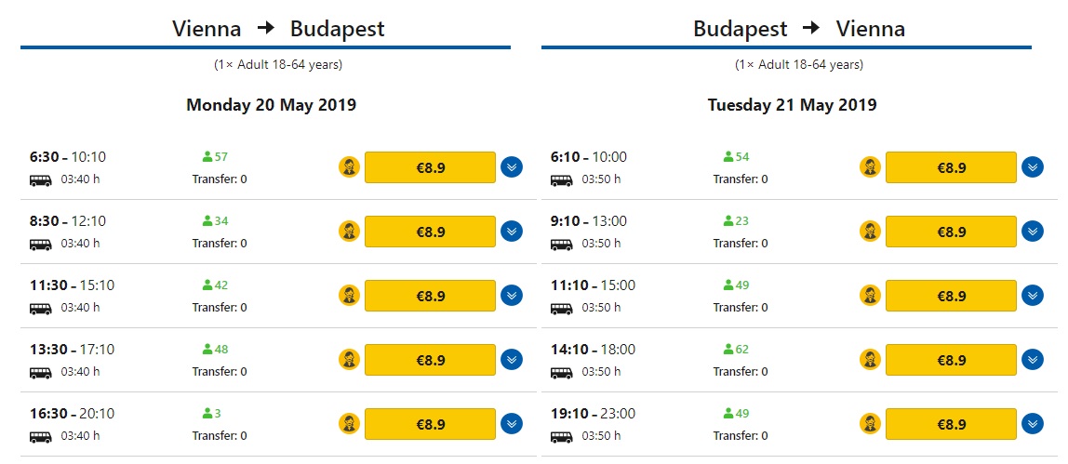Click the bus icon under the 6:30 departure
Image resolution: width=1068 pixels, height=464 pixels.
click(40, 179)
